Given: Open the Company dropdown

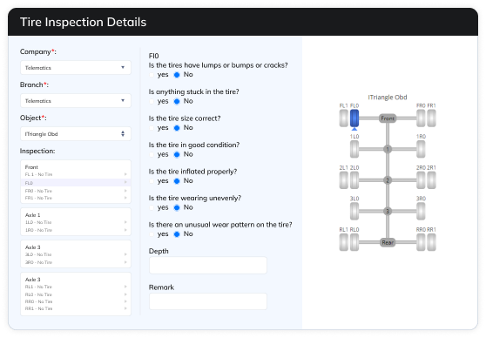Looking at the screenshot, I should coord(76,68).
